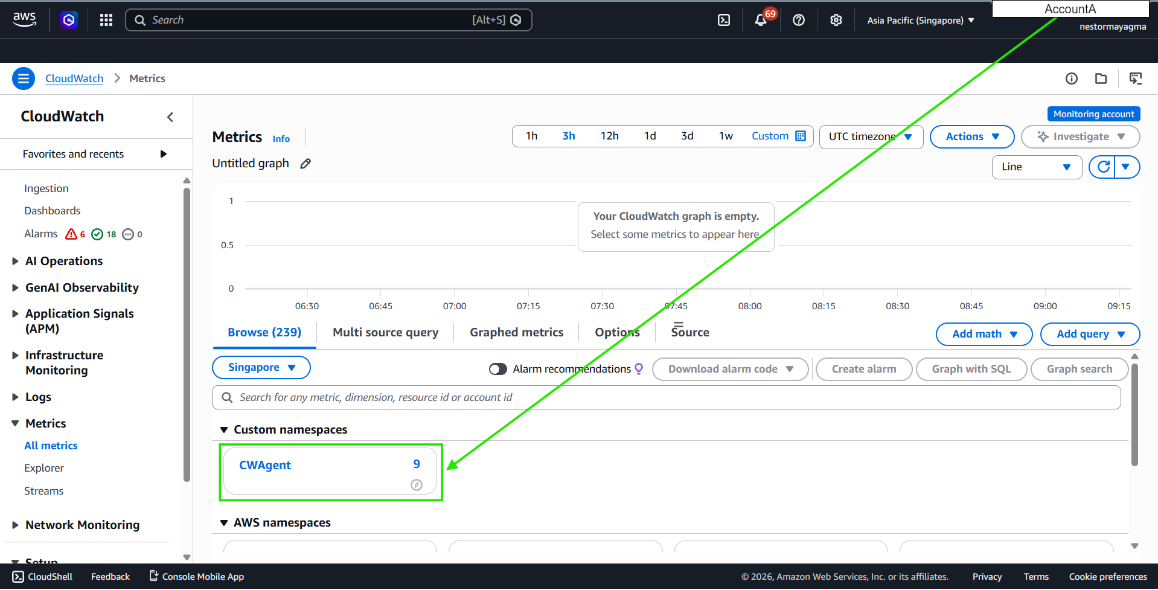Image resolution: width=1158 pixels, height=590 pixels.
Task: Collapse the Custom namespaces section
Action: click(224, 430)
